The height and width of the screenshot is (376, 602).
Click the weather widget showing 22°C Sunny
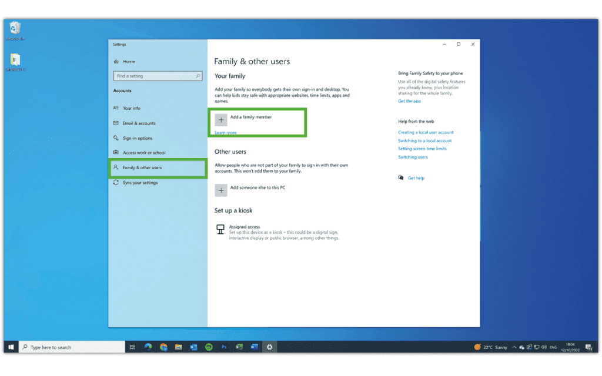(491, 347)
